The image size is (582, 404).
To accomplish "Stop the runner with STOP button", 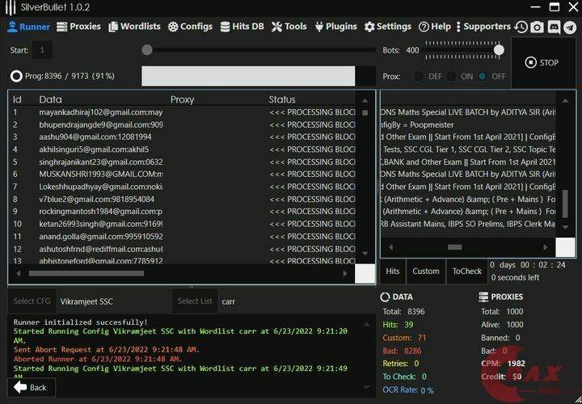I will click(x=542, y=63).
